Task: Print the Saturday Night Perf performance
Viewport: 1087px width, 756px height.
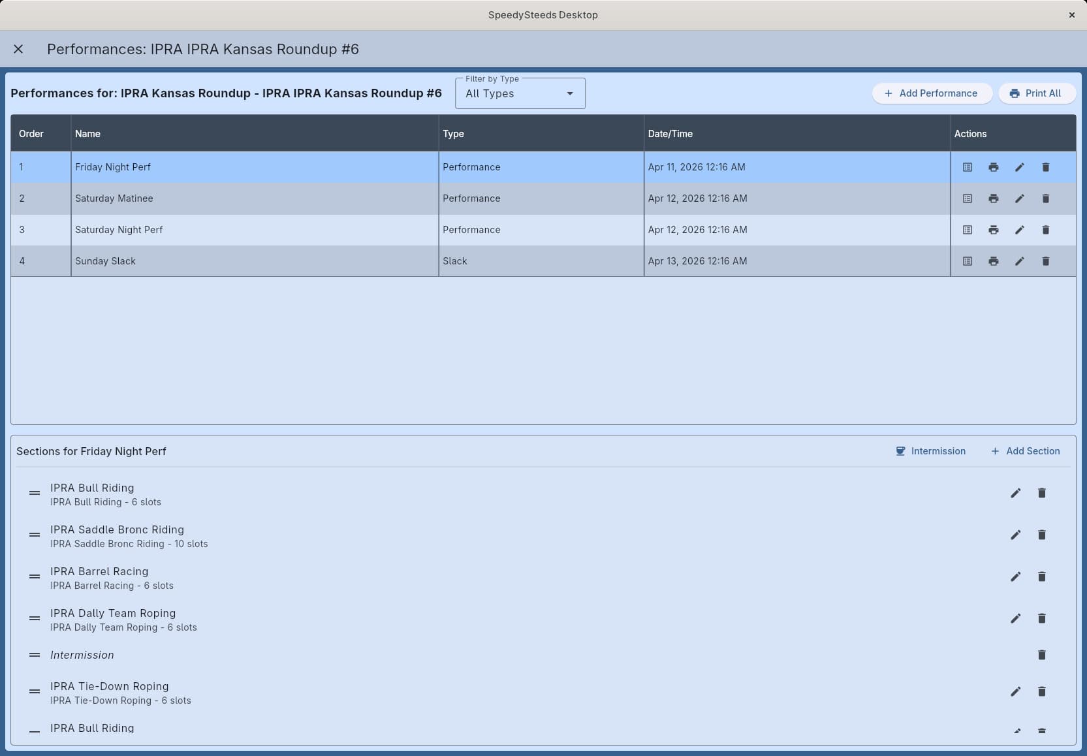Action: pyautogui.click(x=994, y=230)
